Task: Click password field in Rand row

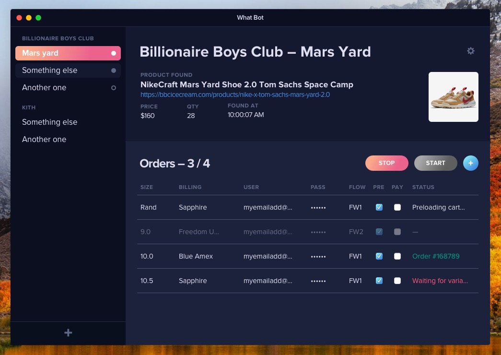Action: pos(318,208)
